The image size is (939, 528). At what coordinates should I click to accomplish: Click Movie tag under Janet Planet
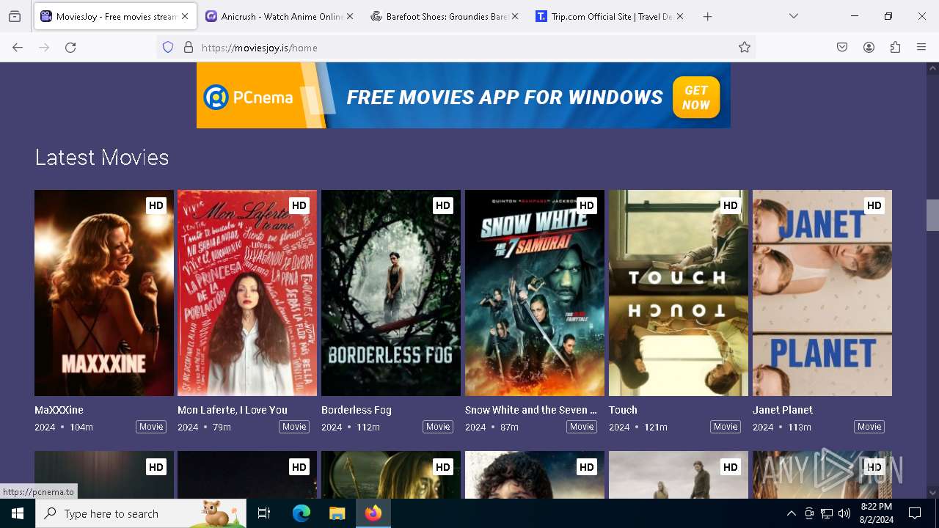point(869,427)
